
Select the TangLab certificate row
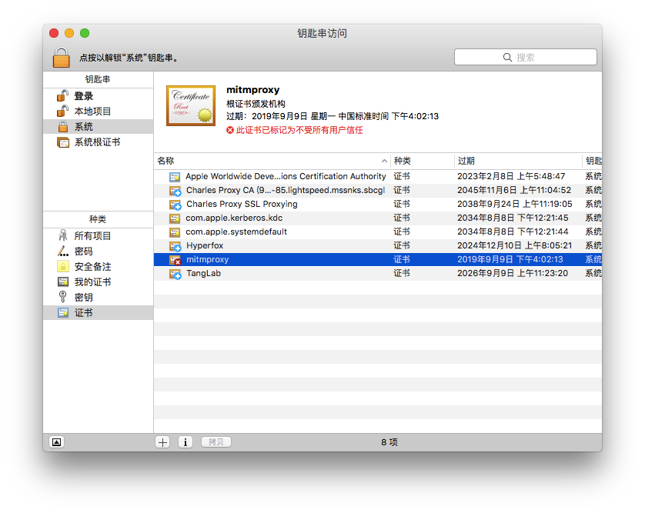[x=378, y=273]
